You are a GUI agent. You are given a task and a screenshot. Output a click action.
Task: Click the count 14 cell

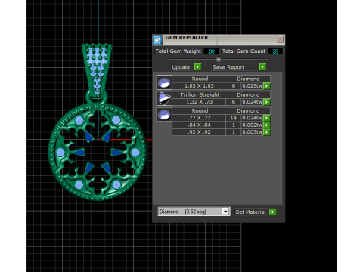[233, 118]
